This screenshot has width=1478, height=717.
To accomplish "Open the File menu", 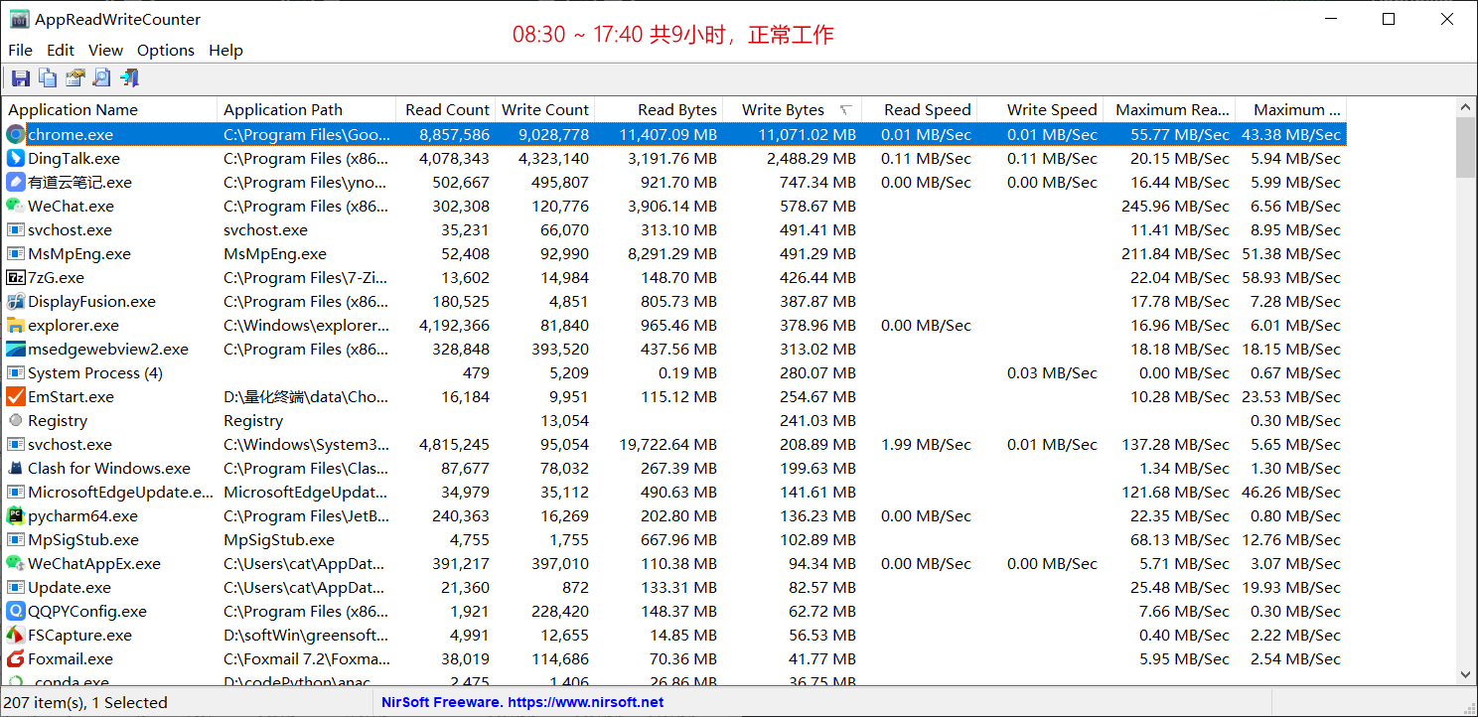I will 20,50.
